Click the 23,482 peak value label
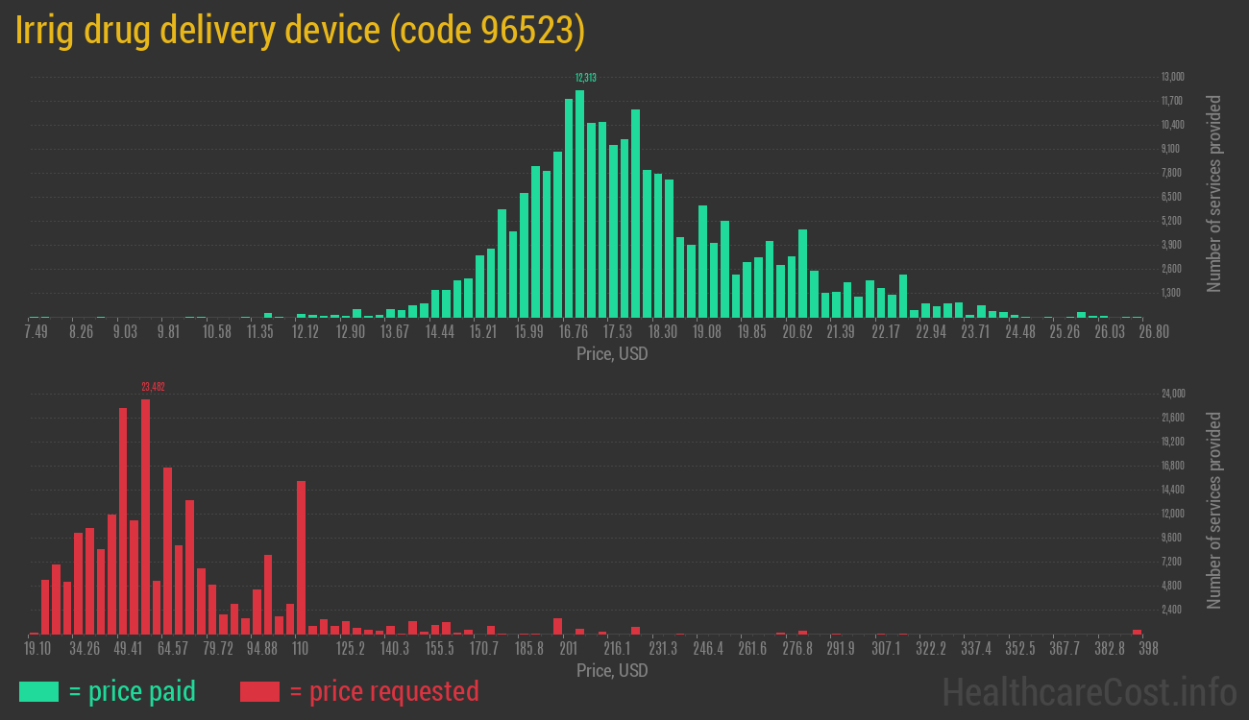 click(153, 387)
